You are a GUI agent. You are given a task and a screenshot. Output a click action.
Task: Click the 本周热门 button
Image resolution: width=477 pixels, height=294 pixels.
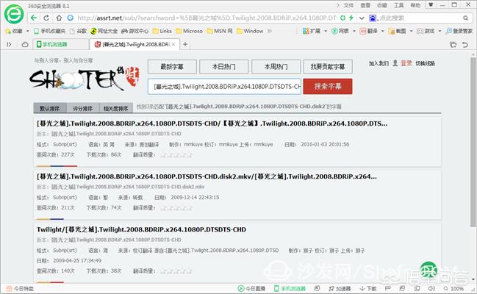[276, 67]
